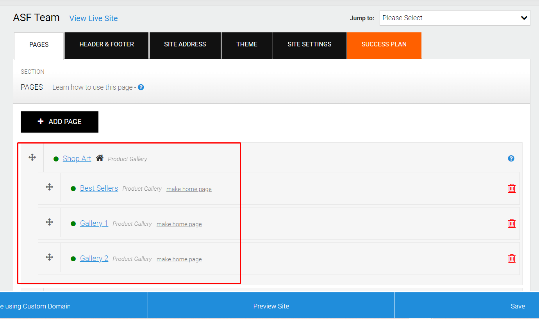
Task: Open the help icon on the Shop Art row
Action: (510, 158)
